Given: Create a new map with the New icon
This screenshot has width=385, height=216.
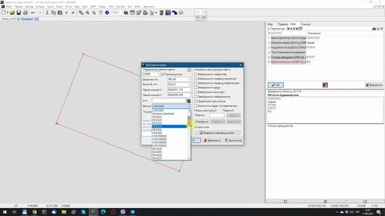Looking at the screenshot, I should (x=4, y=13).
